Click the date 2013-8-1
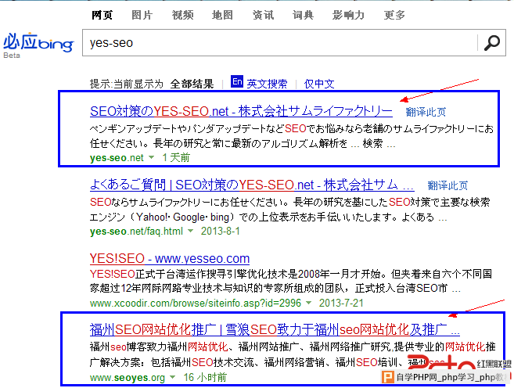 221,231
